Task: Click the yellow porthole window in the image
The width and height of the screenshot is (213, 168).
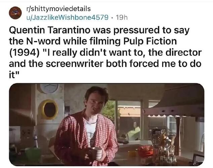Action: point(49,109)
